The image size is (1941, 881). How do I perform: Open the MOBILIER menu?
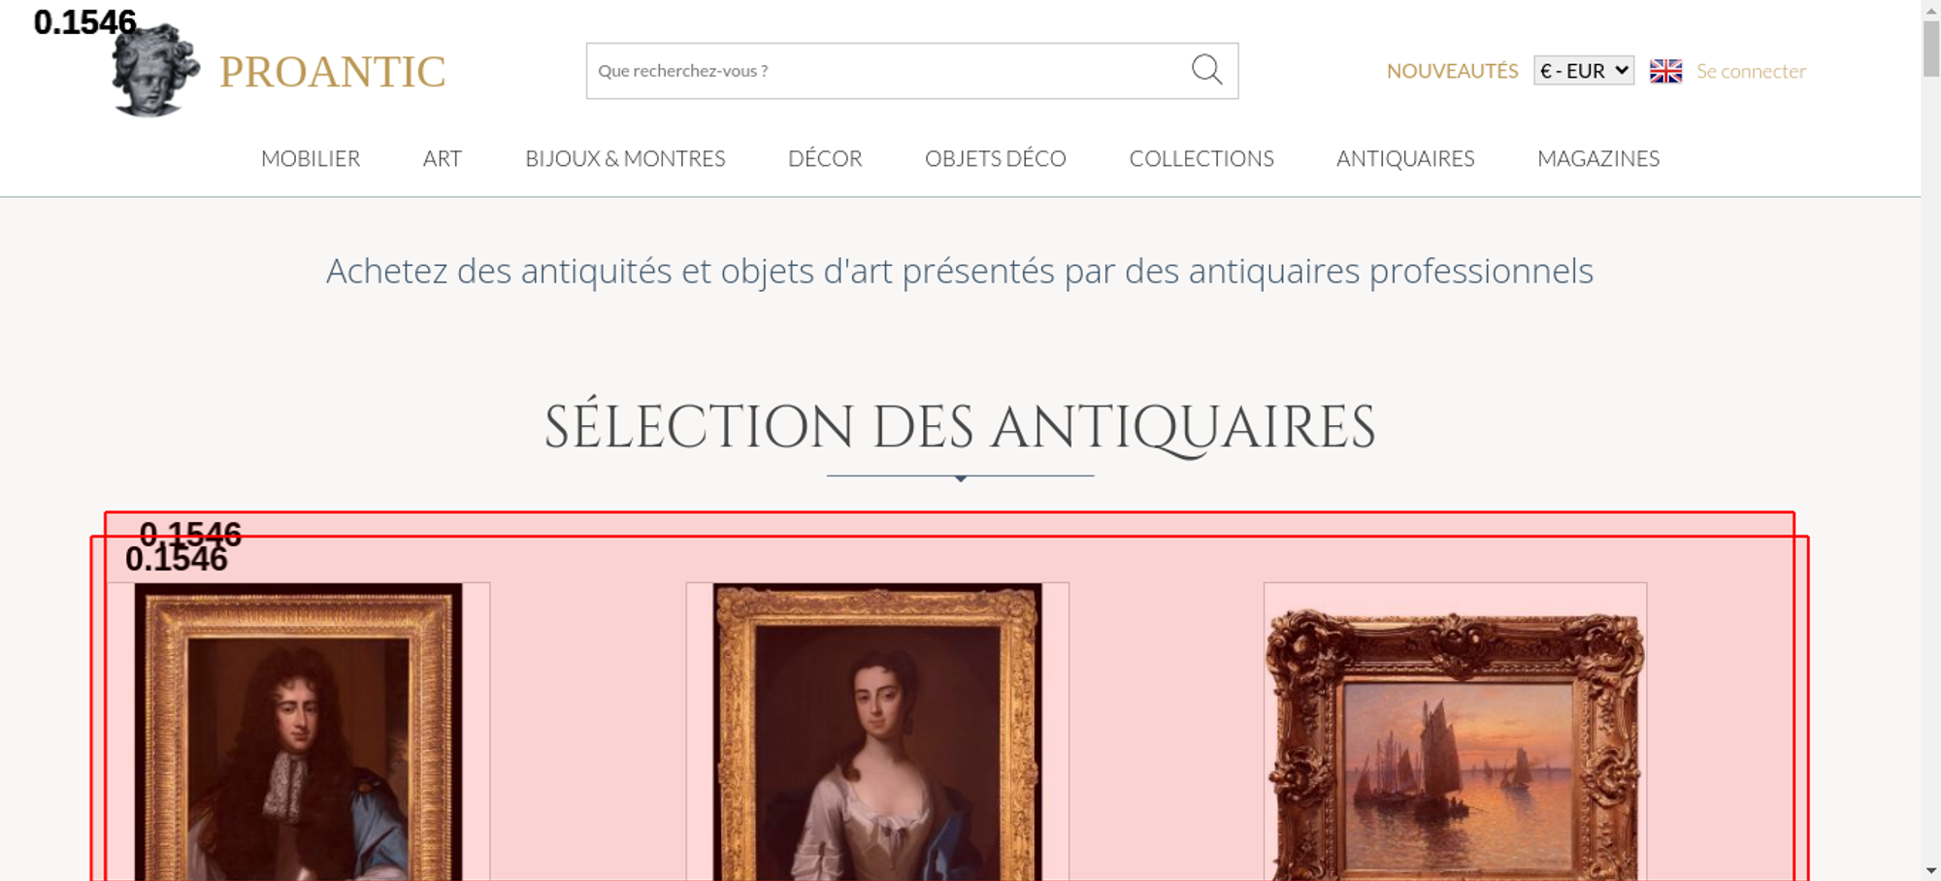[311, 158]
